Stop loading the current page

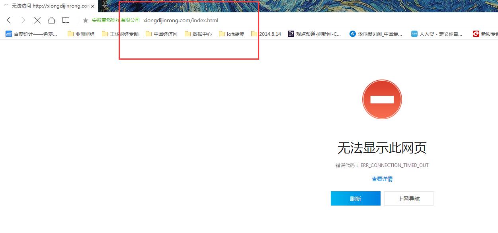pyautogui.click(x=37, y=20)
